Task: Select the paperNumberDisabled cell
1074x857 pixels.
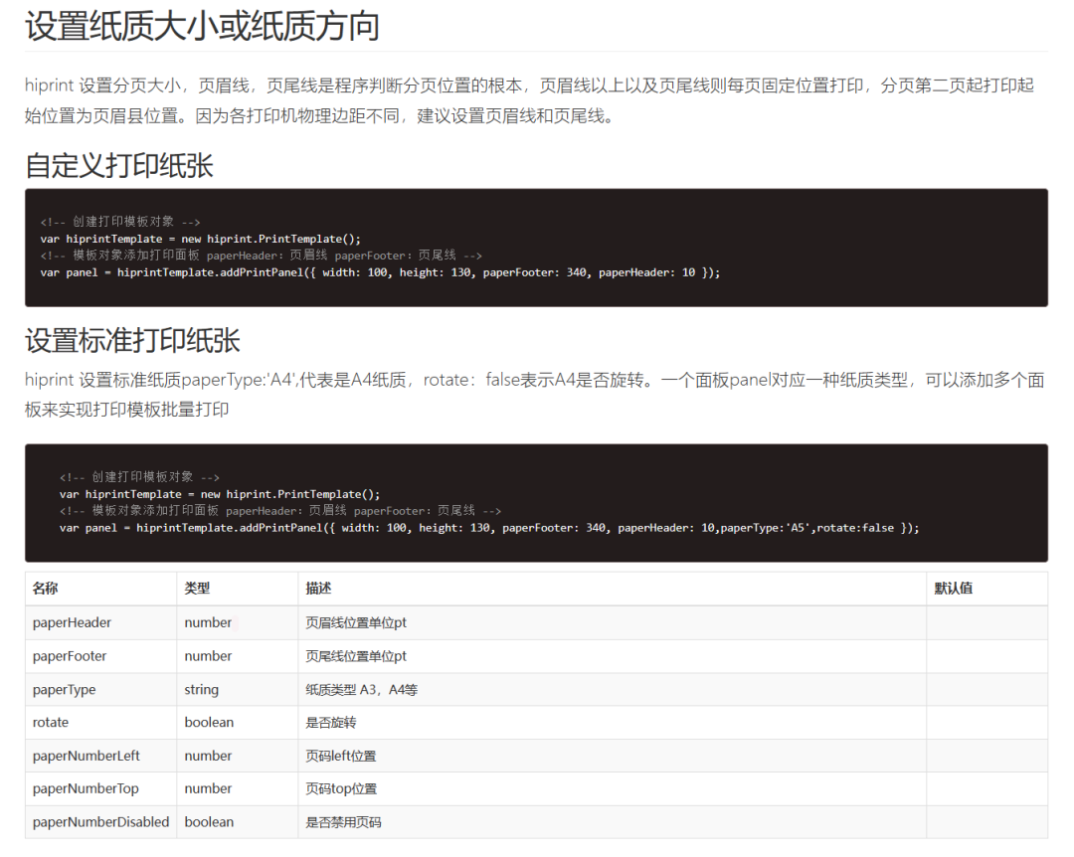Action: (100, 822)
